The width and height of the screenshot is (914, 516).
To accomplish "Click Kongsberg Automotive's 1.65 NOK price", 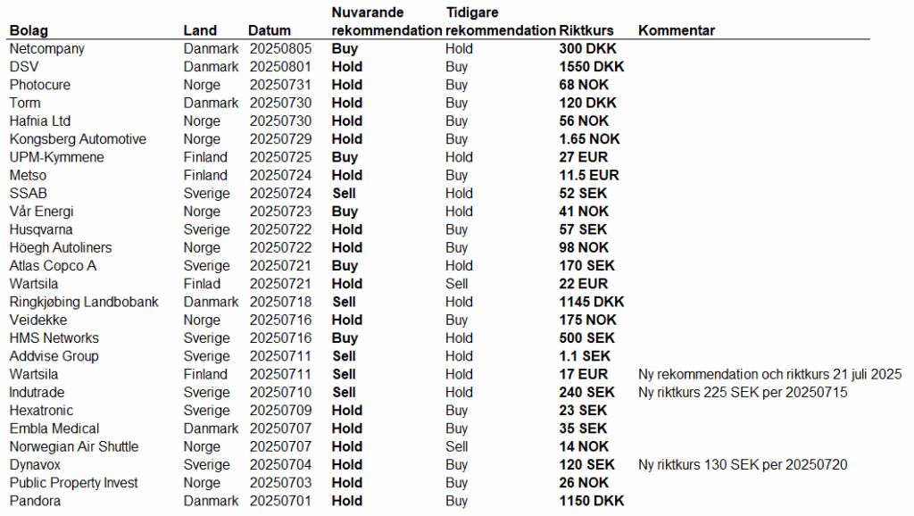I will (589, 139).
